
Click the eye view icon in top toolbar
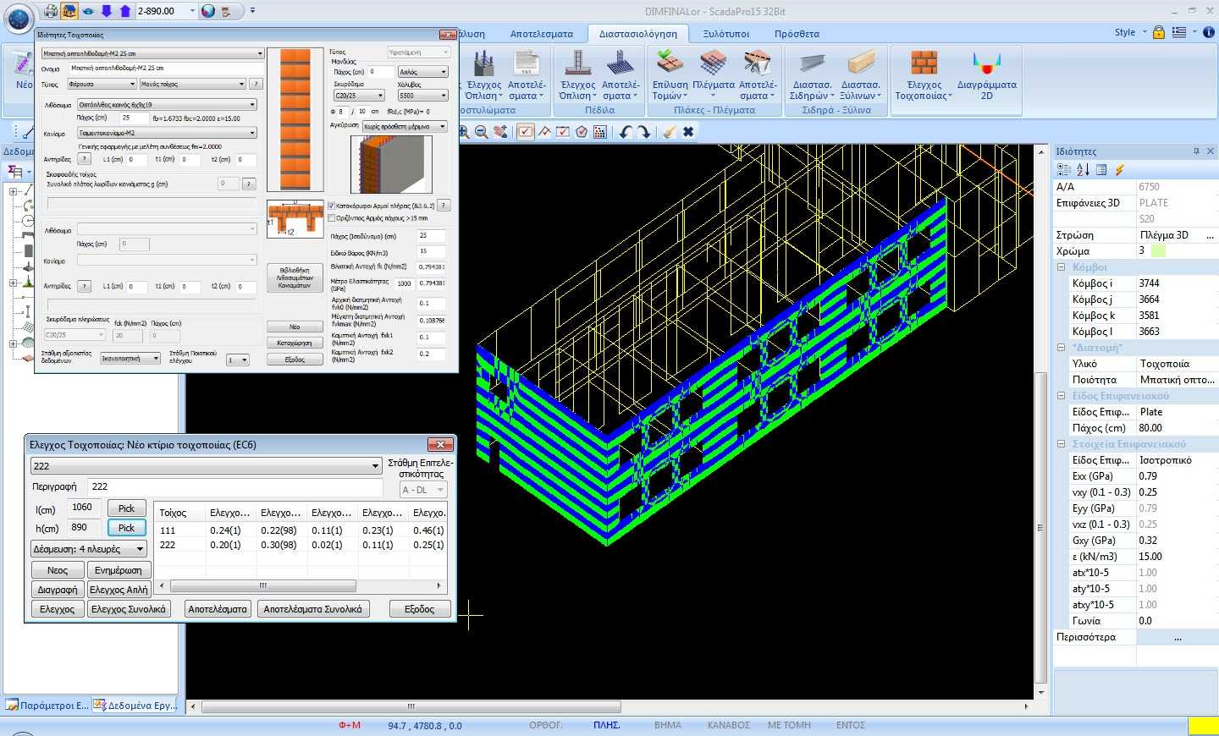(88, 11)
